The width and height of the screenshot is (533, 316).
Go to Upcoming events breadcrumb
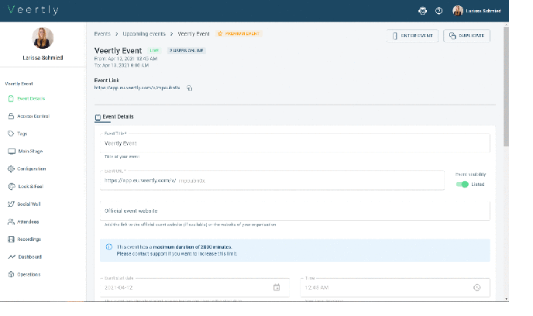(144, 33)
